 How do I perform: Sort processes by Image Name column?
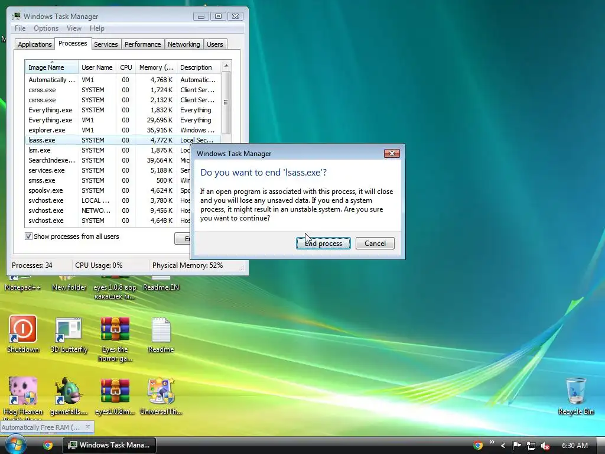[52, 67]
